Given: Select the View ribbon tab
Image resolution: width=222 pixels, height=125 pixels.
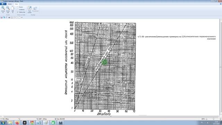Looking at the screenshot, I should click(16, 4).
